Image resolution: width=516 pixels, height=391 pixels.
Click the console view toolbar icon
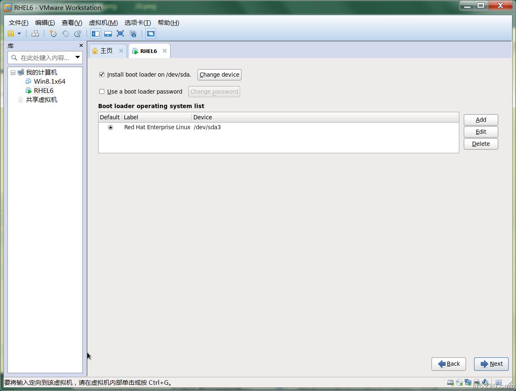coord(151,34)
